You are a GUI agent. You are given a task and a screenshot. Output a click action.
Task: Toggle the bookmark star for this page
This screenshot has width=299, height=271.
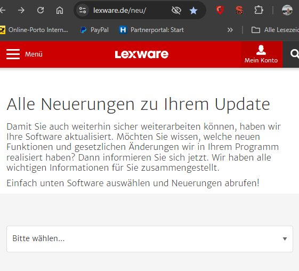tap(193, 11)
